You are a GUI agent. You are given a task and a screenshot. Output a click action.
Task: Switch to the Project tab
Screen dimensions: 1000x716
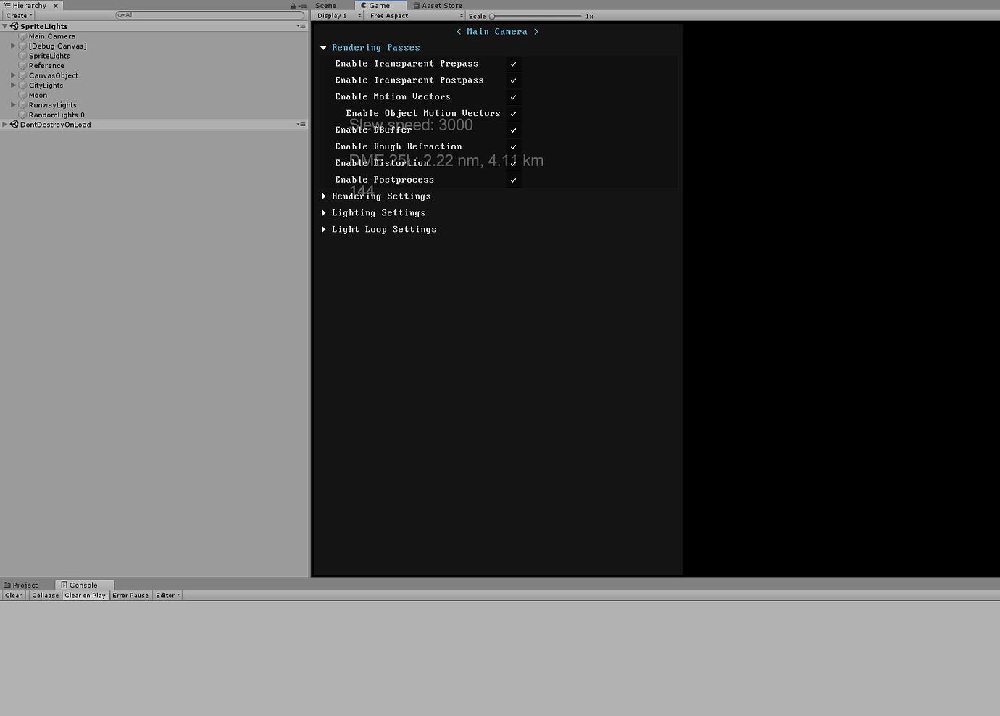25,585
